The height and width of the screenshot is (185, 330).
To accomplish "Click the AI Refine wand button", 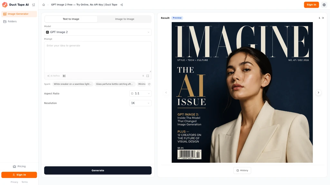I will click(53, 76).
